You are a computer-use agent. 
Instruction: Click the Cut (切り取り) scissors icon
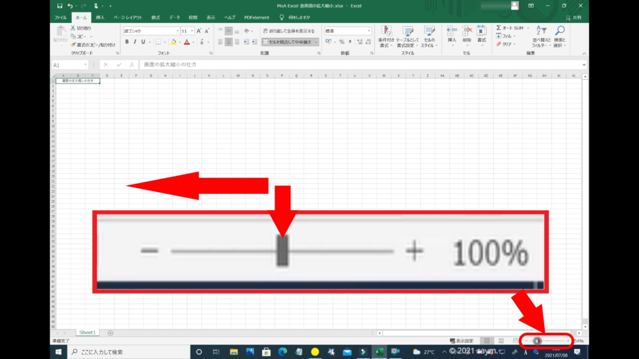[74, 28]
